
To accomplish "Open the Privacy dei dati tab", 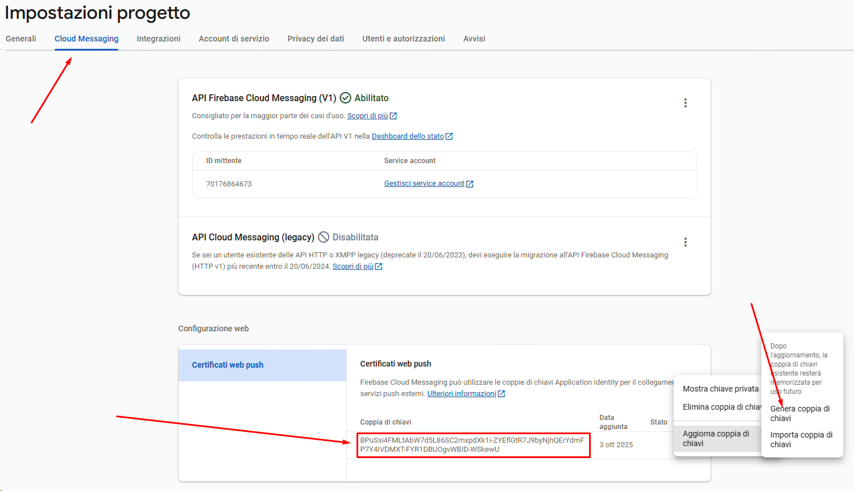I will (316, 39).
